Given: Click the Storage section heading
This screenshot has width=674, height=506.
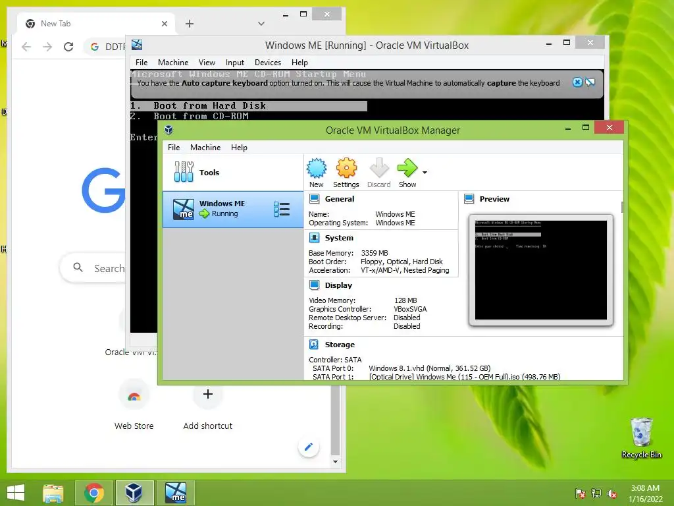Looking at the screenshot, I should tap(340, 345).
